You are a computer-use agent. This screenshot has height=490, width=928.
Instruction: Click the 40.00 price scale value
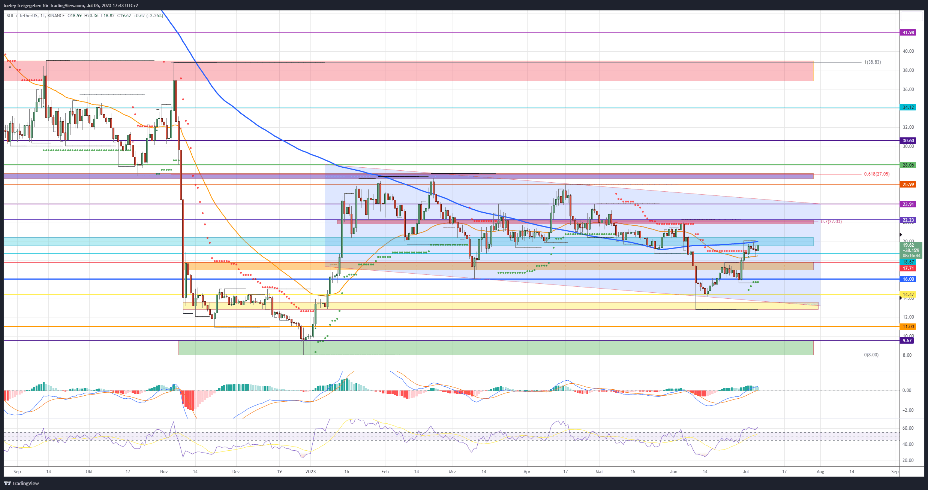[909, 51]
